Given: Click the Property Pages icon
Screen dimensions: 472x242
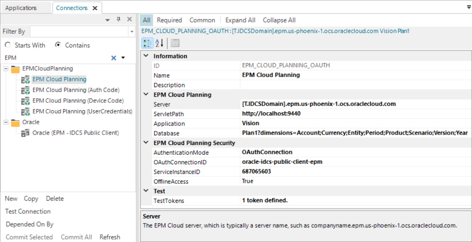Looking at the screenshot, I should coord(175,43).
